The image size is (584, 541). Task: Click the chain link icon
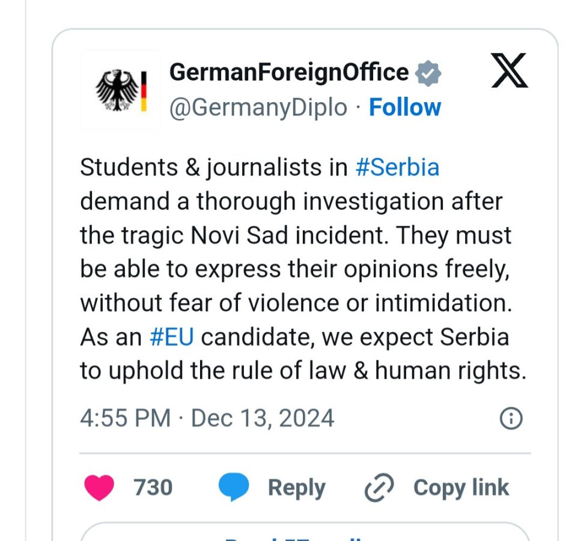(380, 488)
